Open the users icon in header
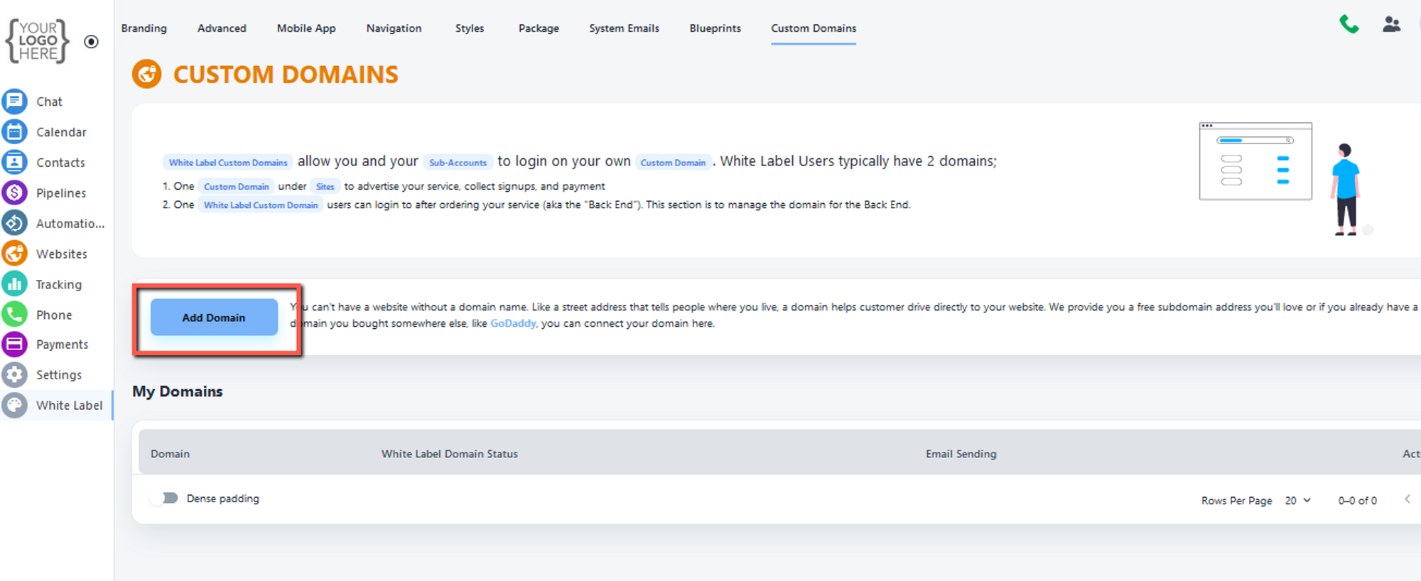 [1391, 25]
